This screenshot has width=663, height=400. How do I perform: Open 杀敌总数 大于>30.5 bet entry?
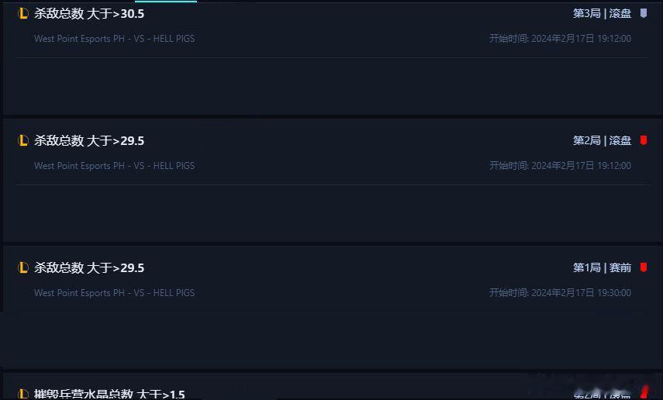coord(89,13)
